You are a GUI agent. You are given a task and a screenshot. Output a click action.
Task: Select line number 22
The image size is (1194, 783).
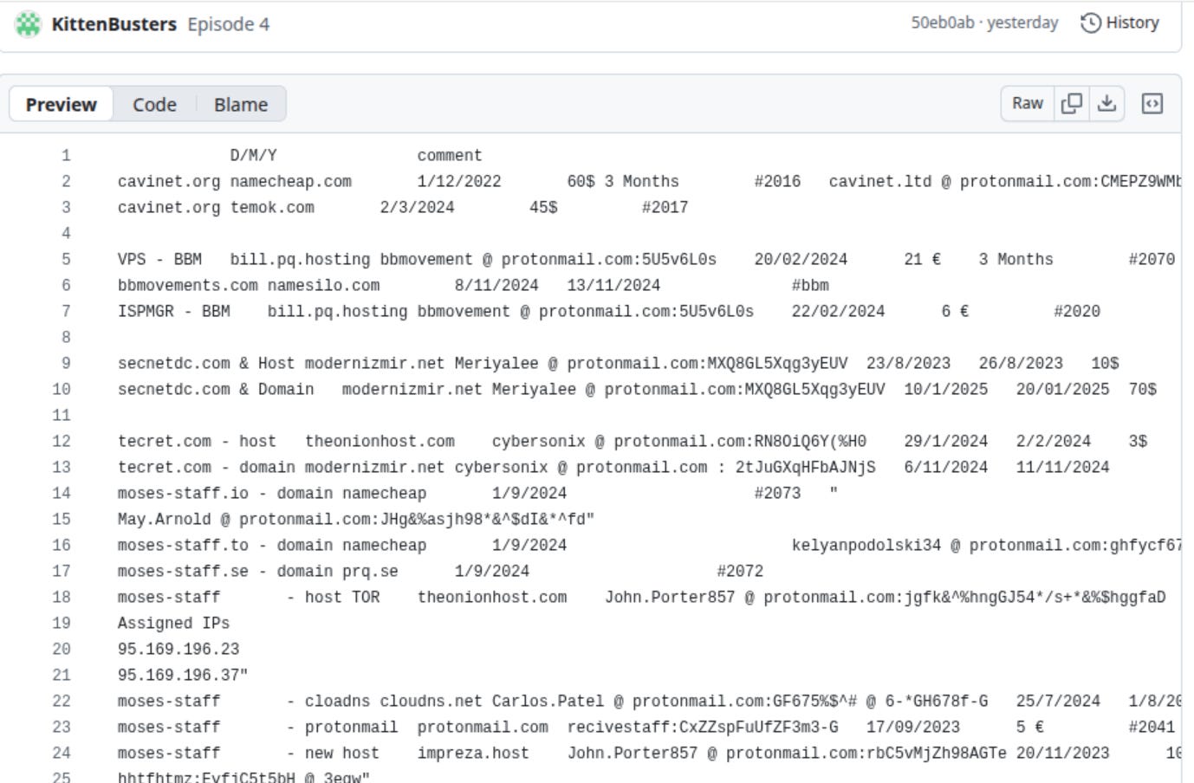tap(61, 702)
